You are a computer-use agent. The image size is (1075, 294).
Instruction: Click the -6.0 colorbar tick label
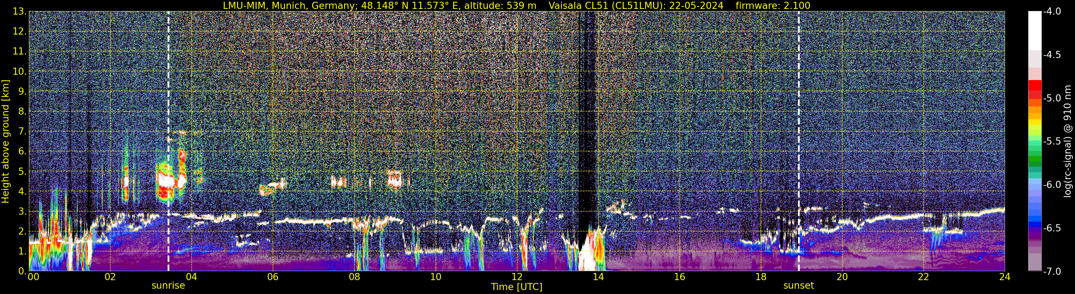tap(1051, 185)
